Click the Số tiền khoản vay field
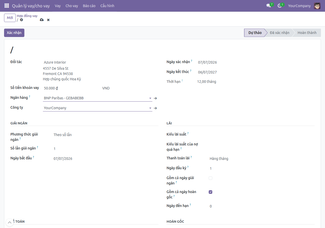The width and height of the screenshot is (325, 228). pyautogui.click(x=72, y=88)
